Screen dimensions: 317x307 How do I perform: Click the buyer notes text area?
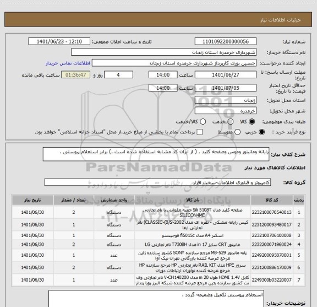click(156, 299)
